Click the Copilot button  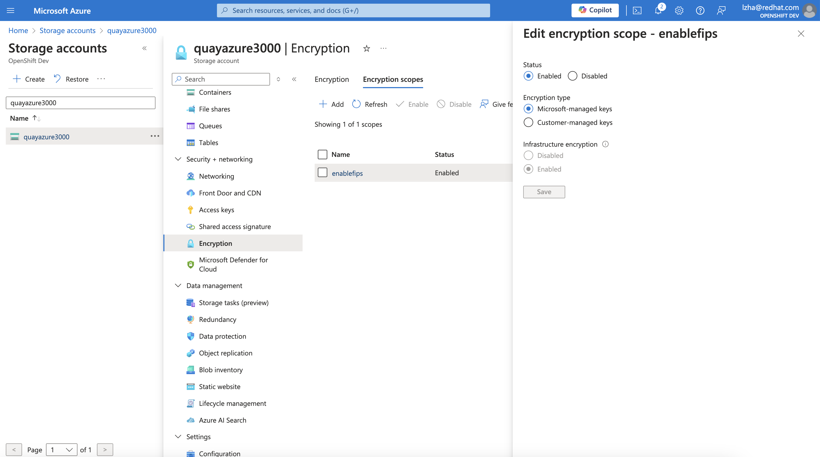coord(595,10)
